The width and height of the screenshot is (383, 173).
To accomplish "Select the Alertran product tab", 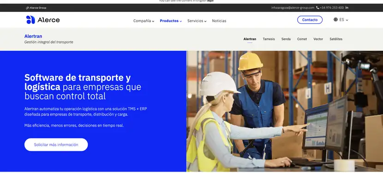I will coord(250,39).
